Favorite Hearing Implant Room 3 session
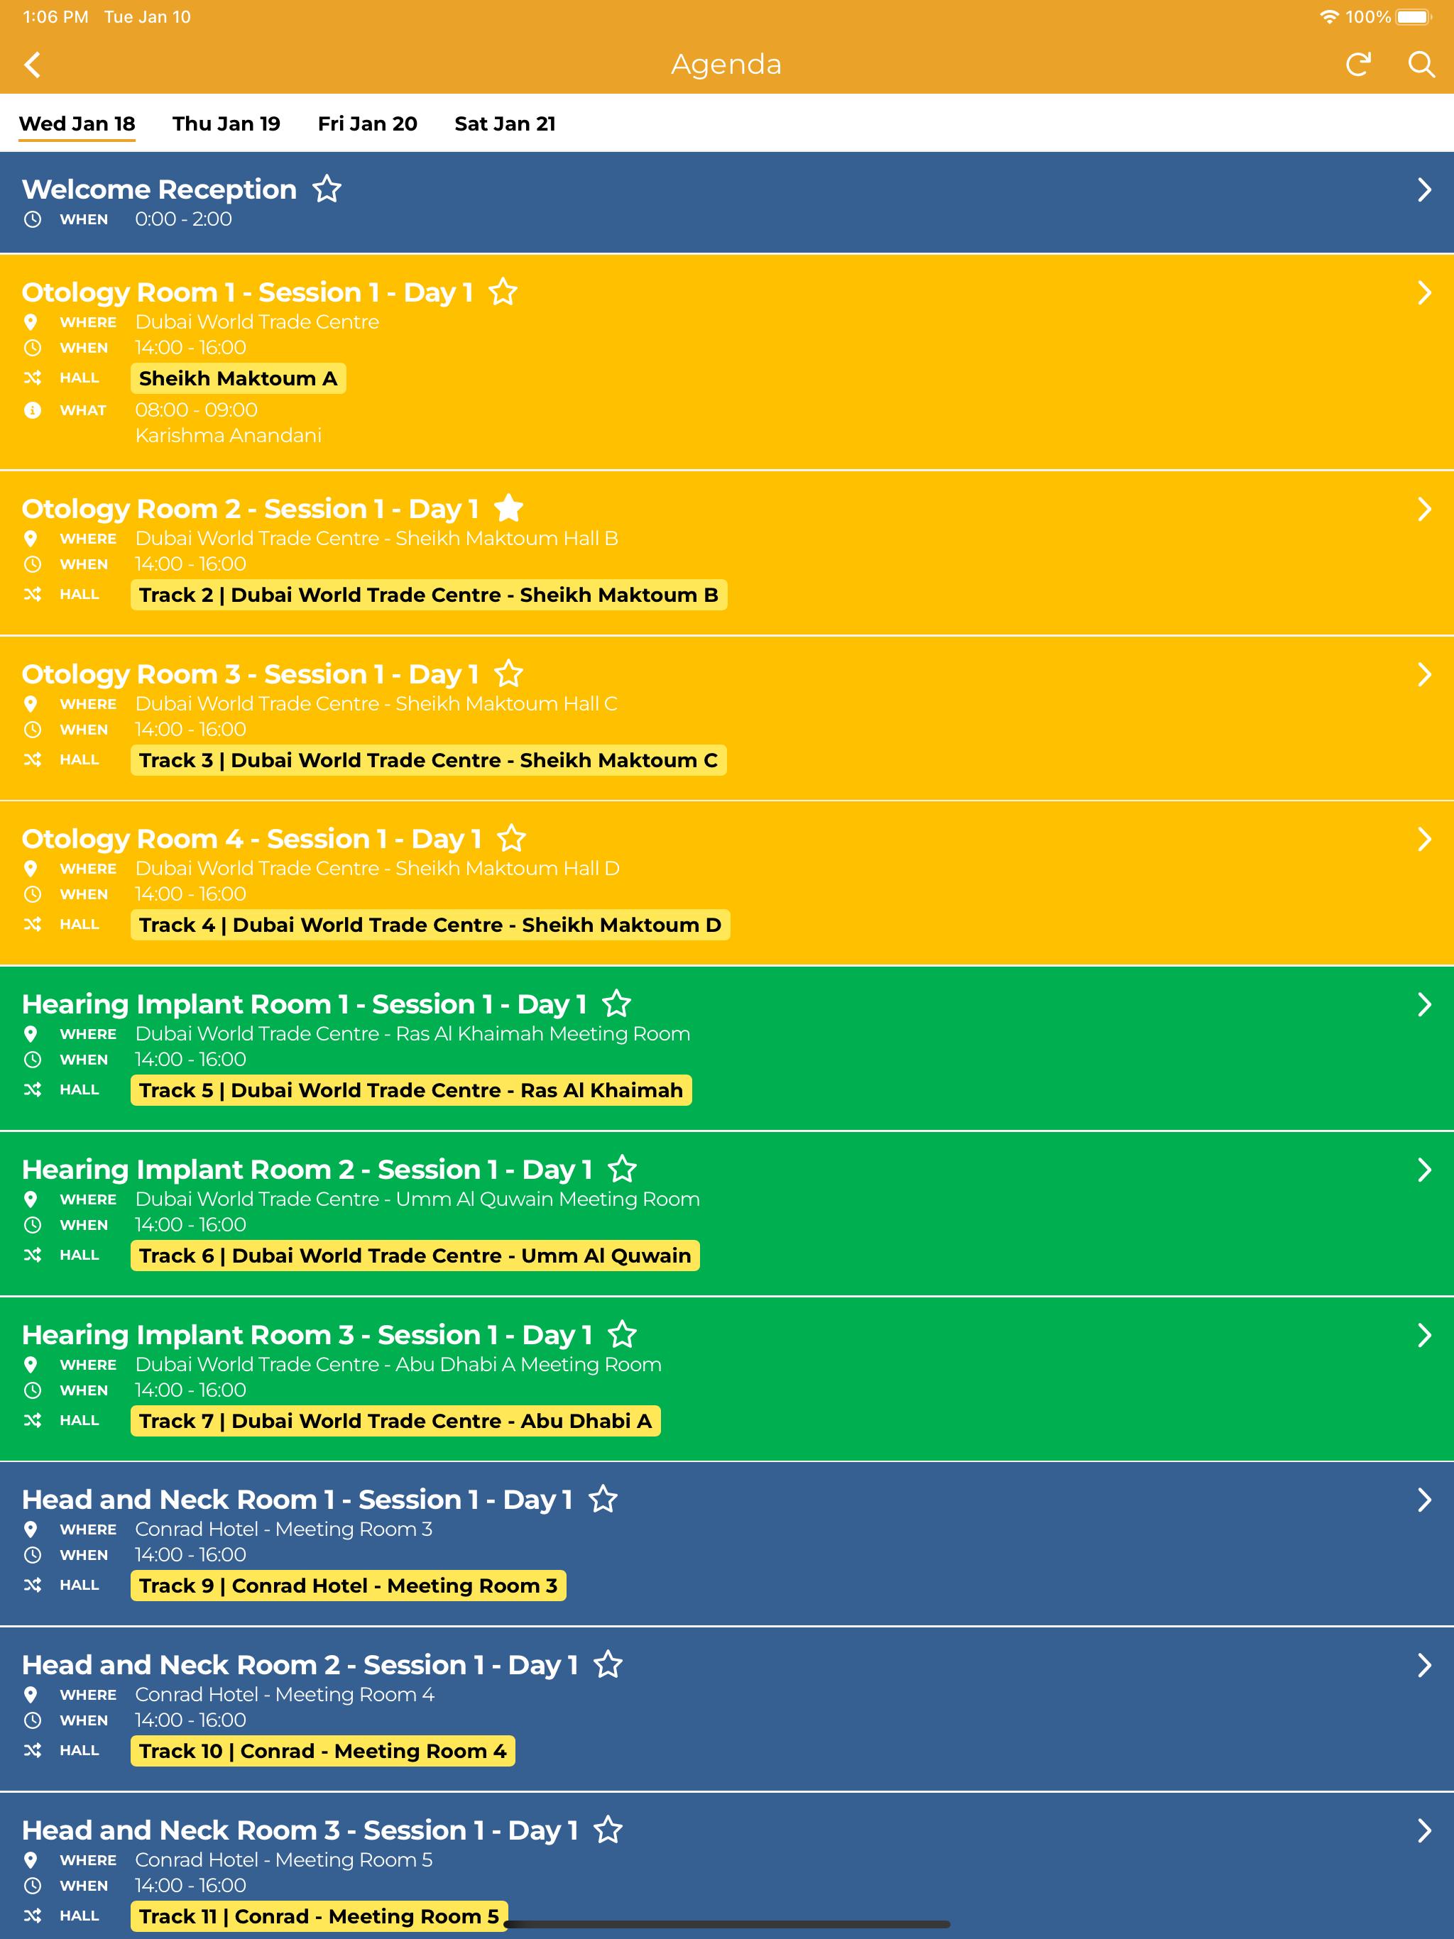 pos(622,1334)
